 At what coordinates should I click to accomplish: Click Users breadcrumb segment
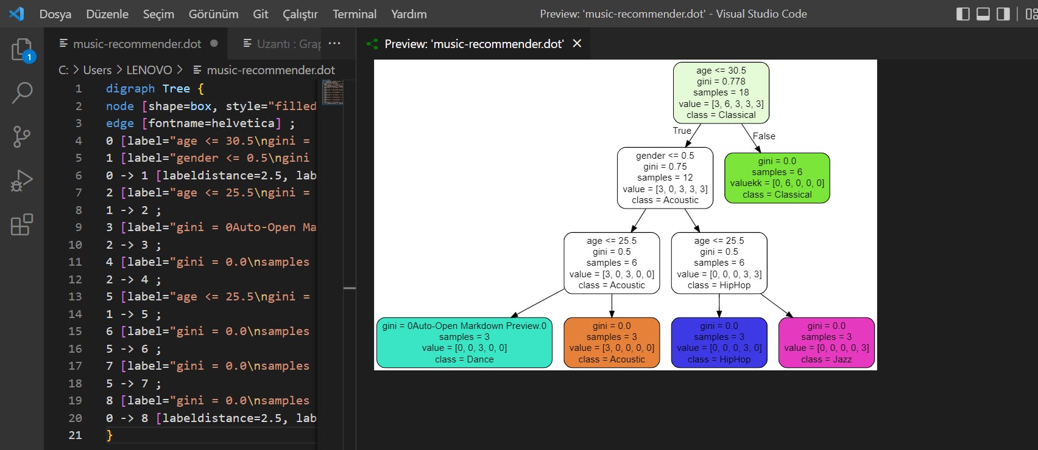(x=97, y=70)
